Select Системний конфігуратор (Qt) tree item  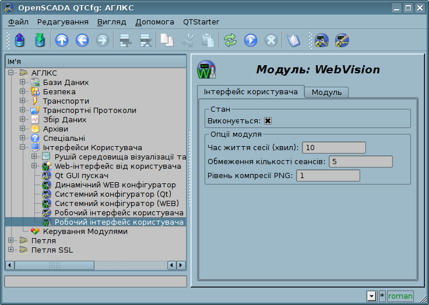click(x=113, y=194)
